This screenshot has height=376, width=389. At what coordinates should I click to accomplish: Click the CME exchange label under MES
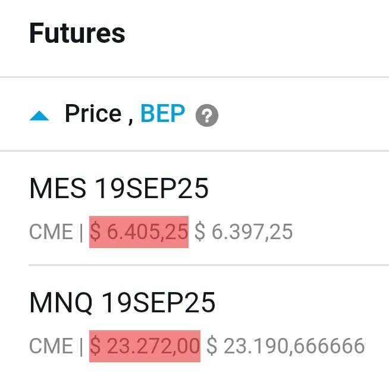[51, 231]
